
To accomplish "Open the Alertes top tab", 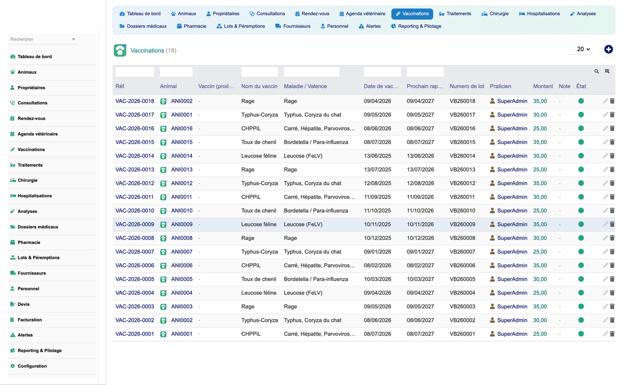I will pyautogui.click(x=370, y=26).
